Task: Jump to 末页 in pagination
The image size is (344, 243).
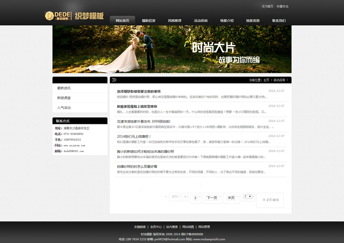Action: (x=231, y=198)
